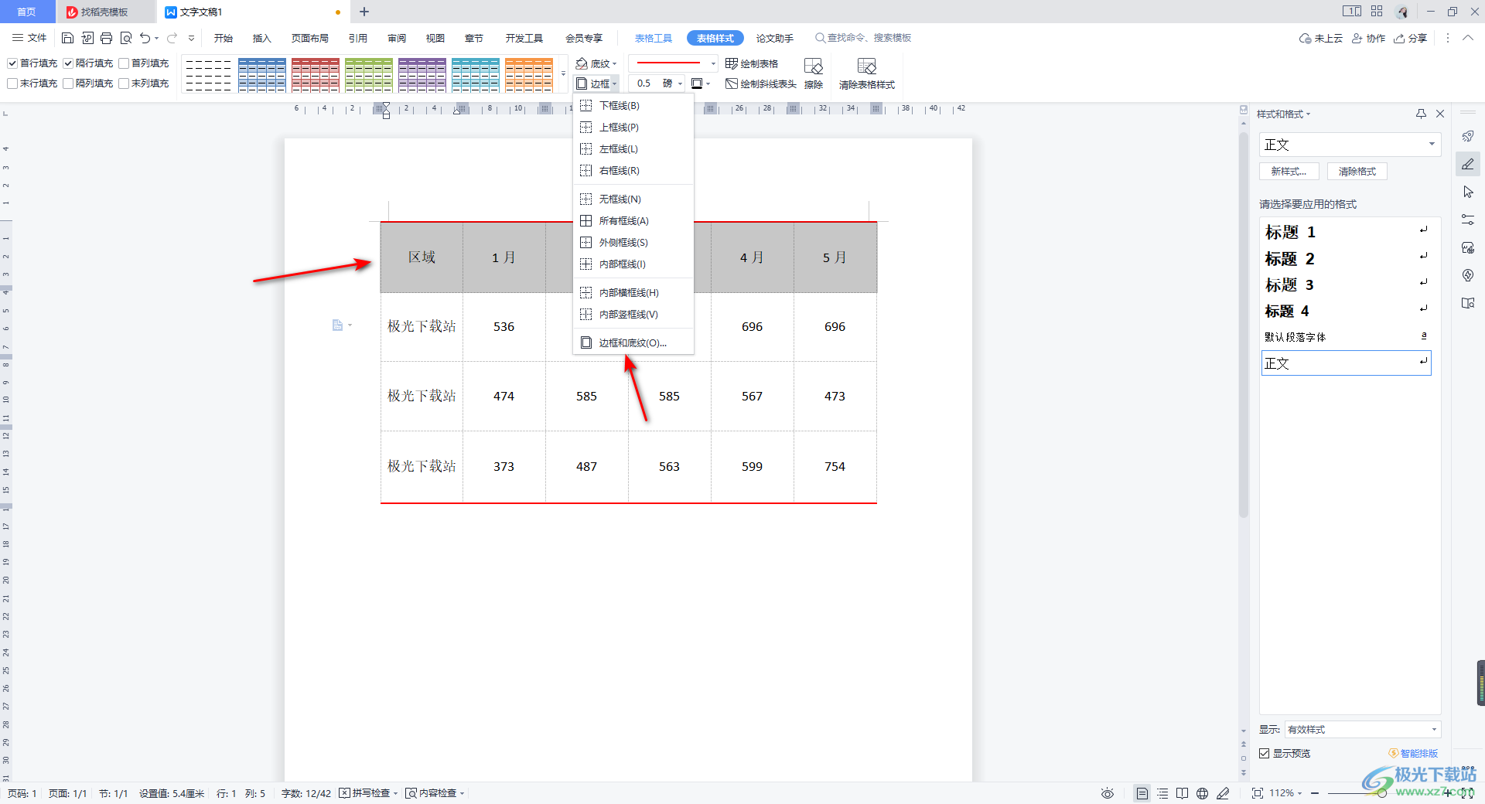The height and width of the screenshot is (804, 1485).
Task: Click the Print icon in the quick toolbar
Action: [107, 38]
